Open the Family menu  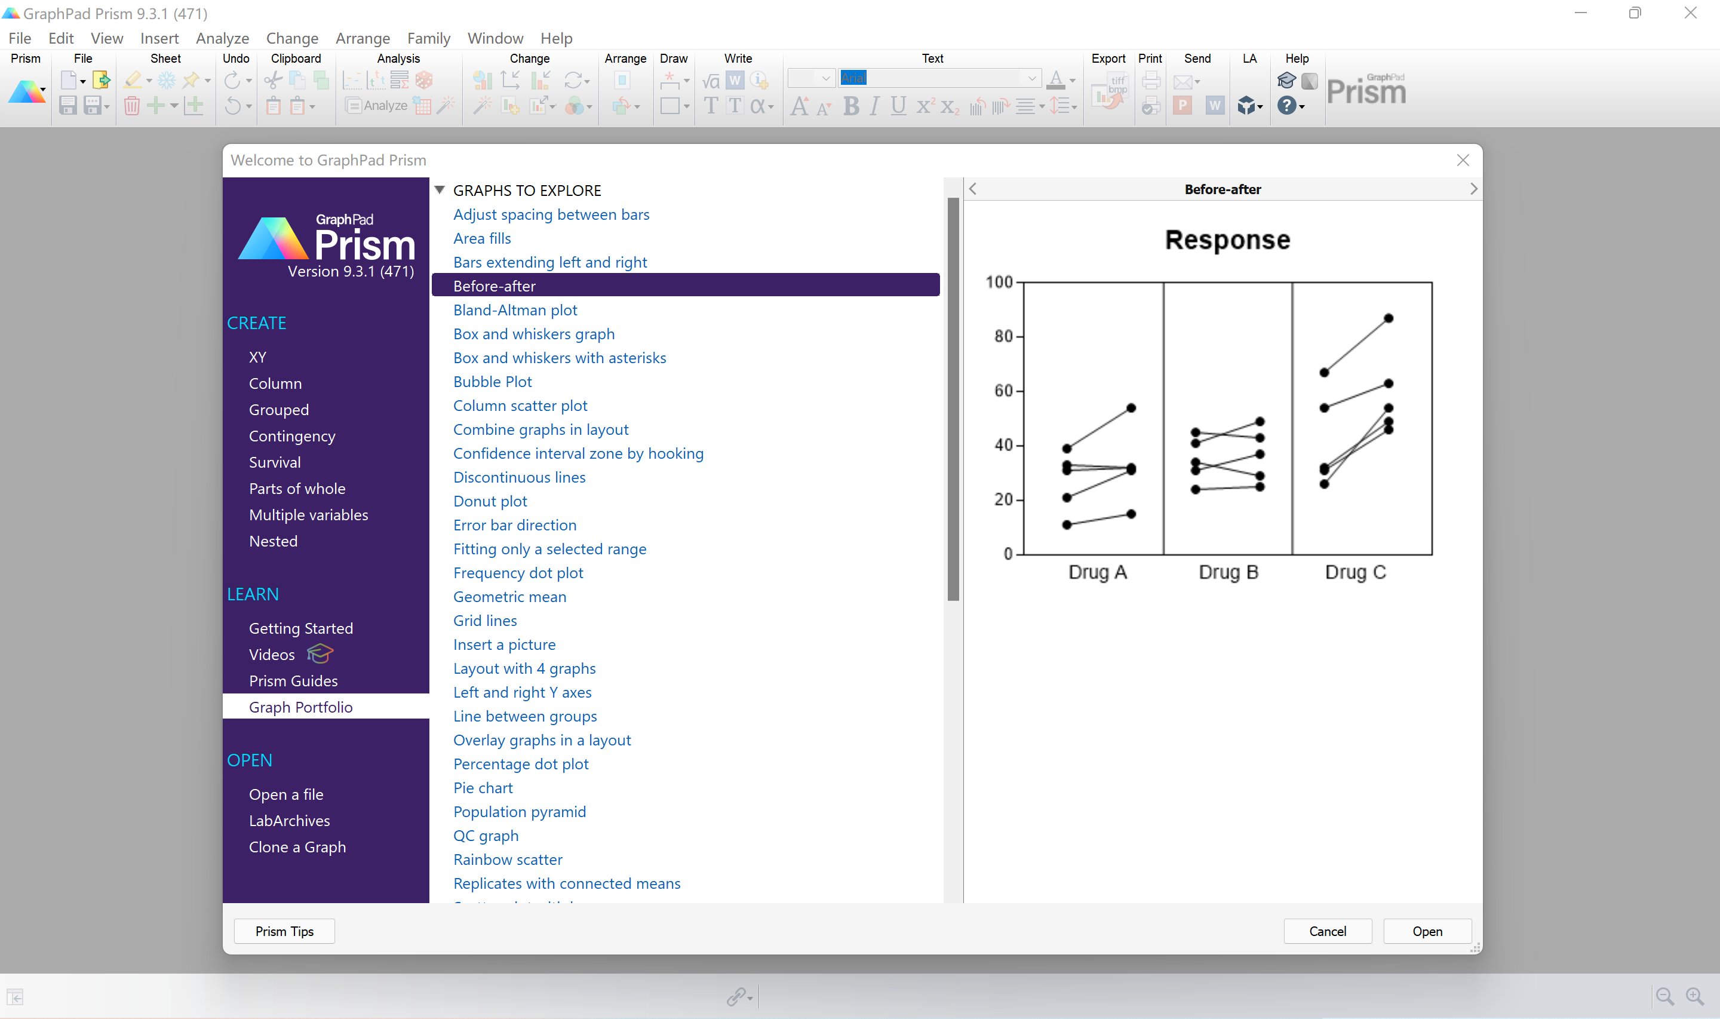(x=428, y=38)
